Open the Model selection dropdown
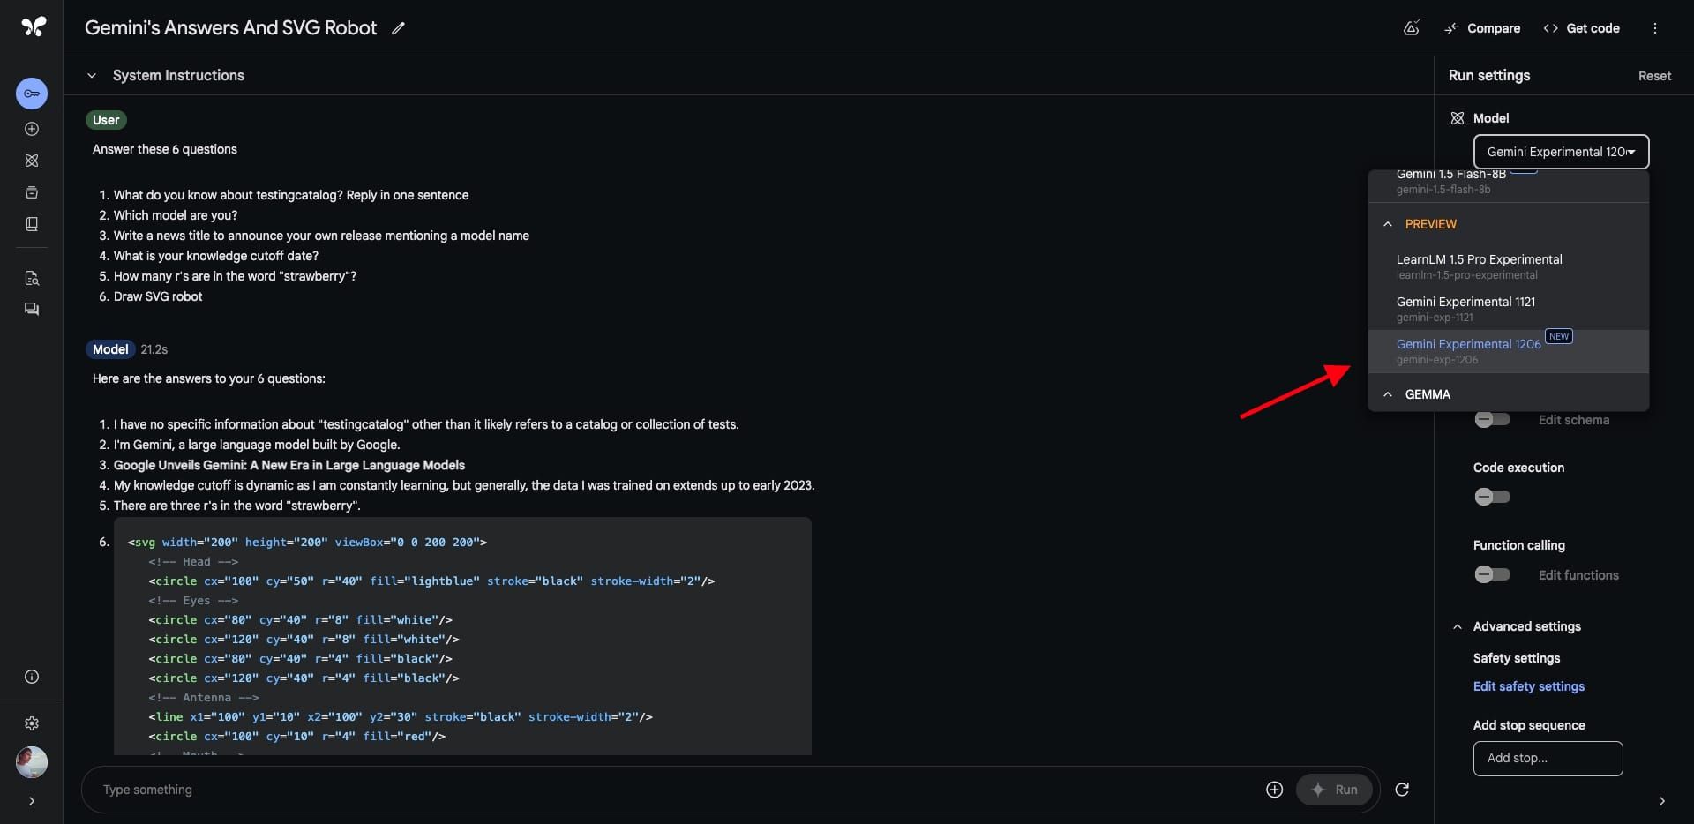Image resolution: width=1694 pixels, height=824 pixels. [1561, 152]
